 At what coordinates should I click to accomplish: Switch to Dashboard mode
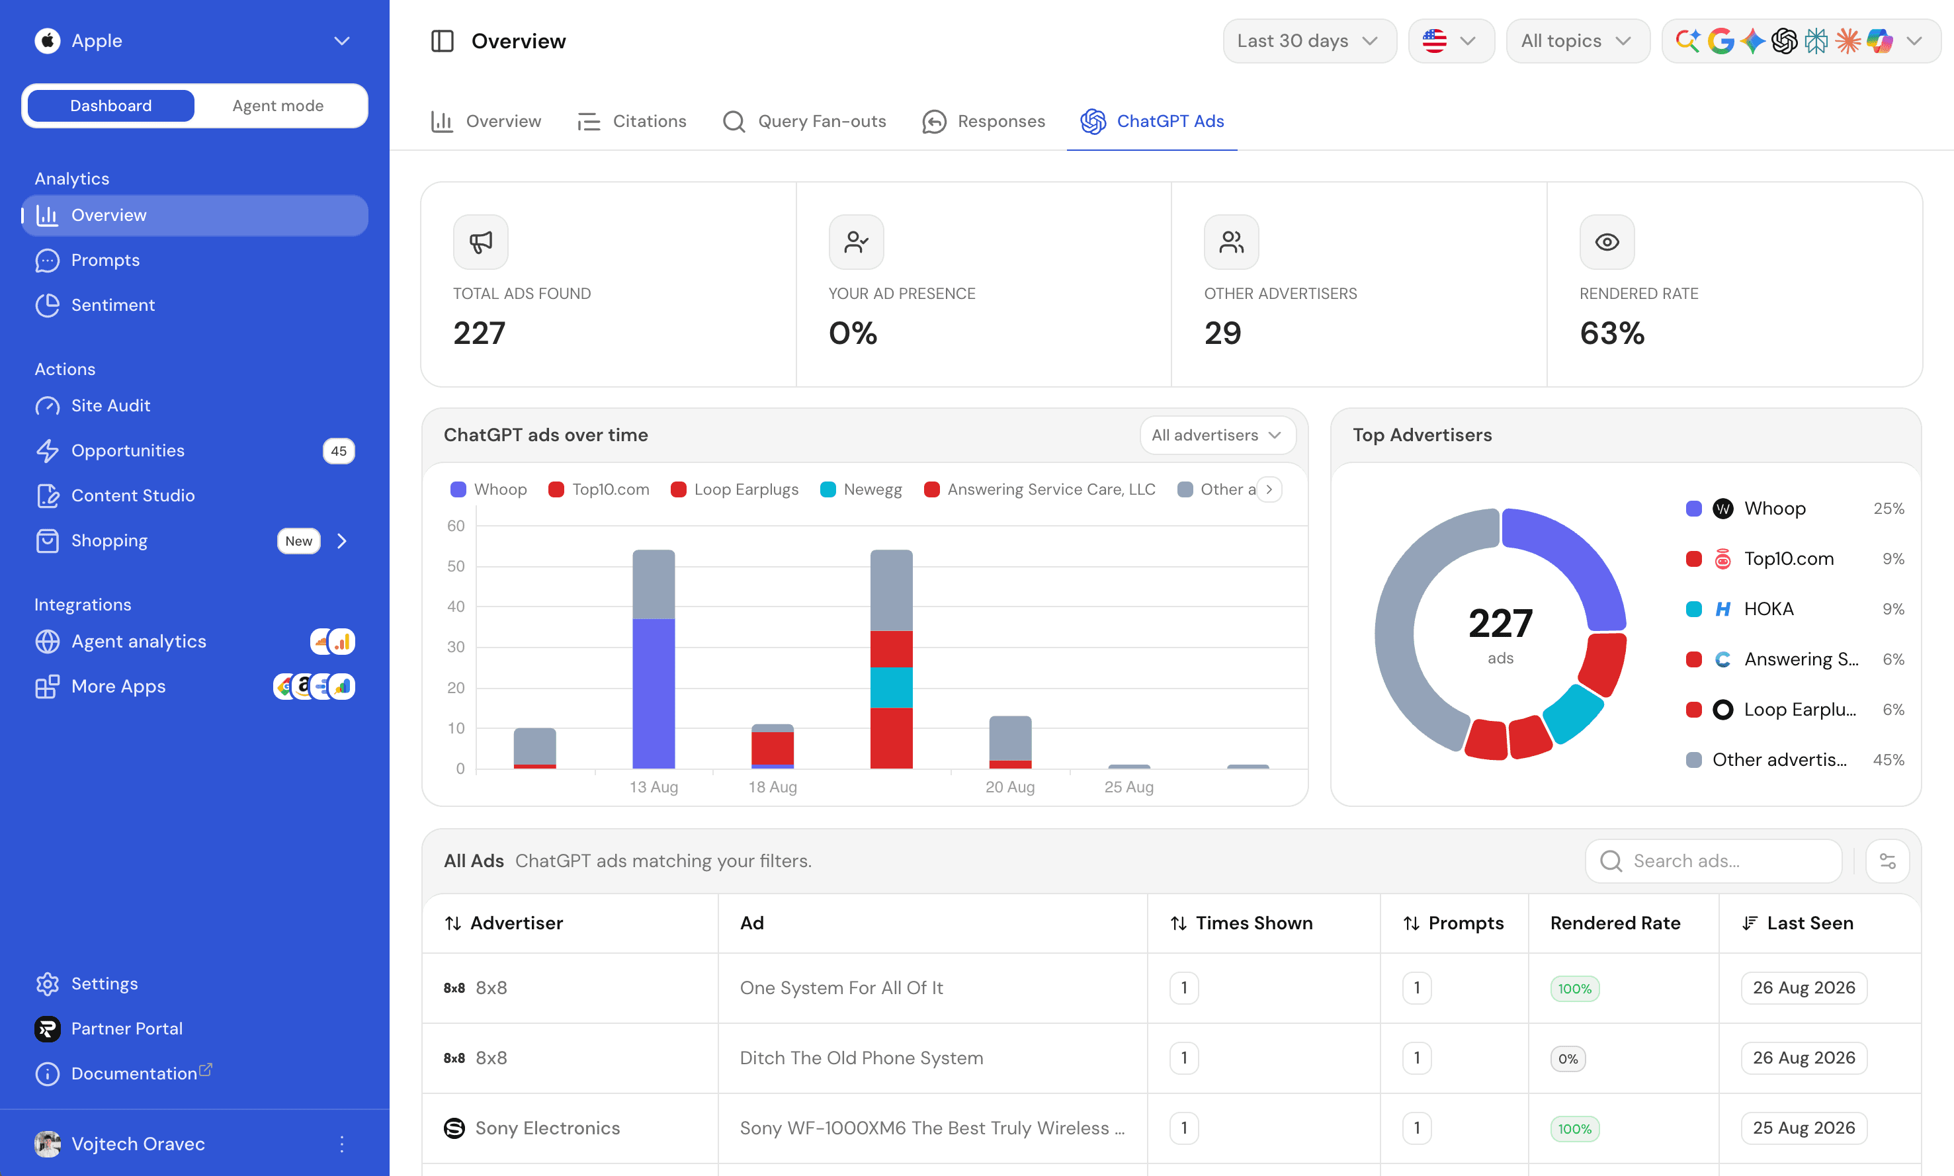[111, 105]
